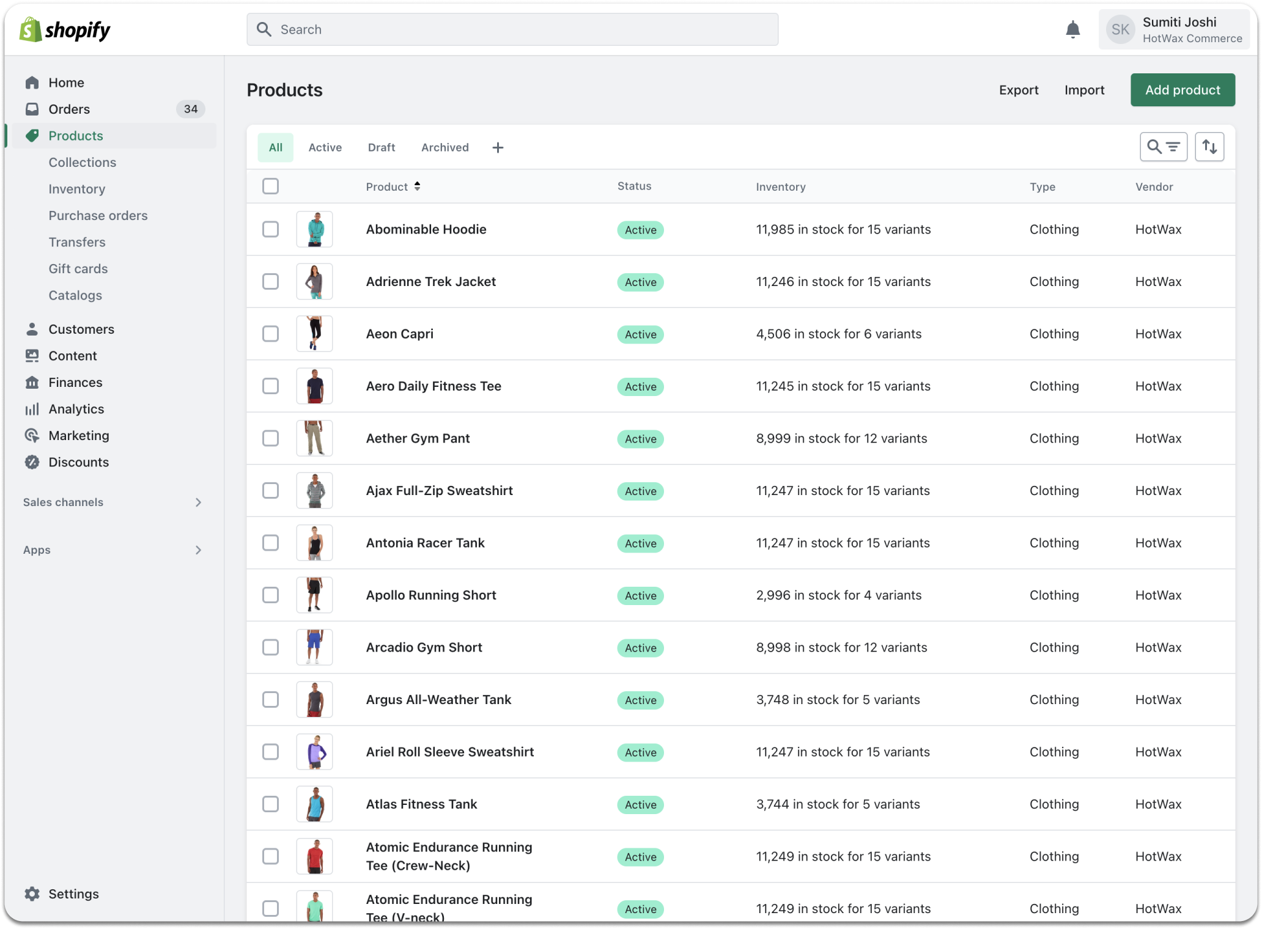Click the Active status badge for Aeon Capri
1262x929 pixels.
(640, 334)
